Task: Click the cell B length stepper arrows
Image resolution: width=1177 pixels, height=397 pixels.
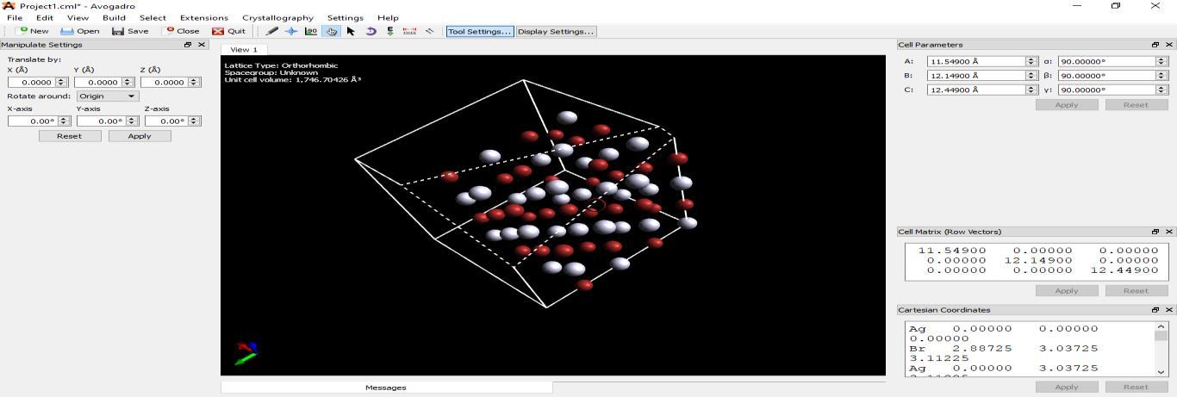Action: pos(1031,76)
